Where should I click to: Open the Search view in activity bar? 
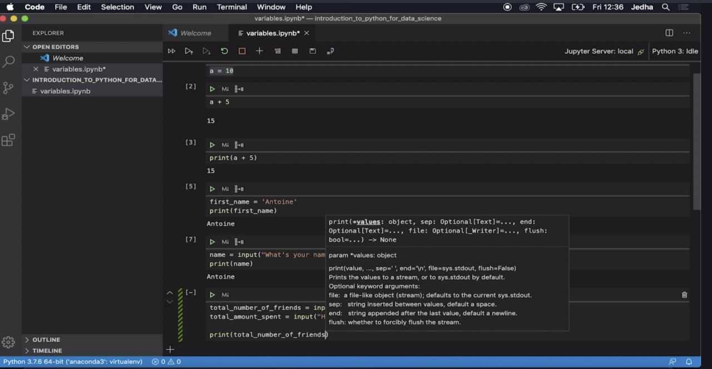point(8,62)
